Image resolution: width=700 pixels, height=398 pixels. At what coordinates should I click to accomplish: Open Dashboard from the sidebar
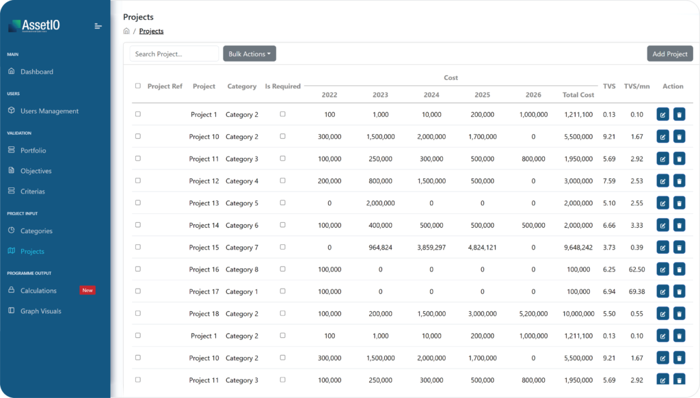(37, 72)
